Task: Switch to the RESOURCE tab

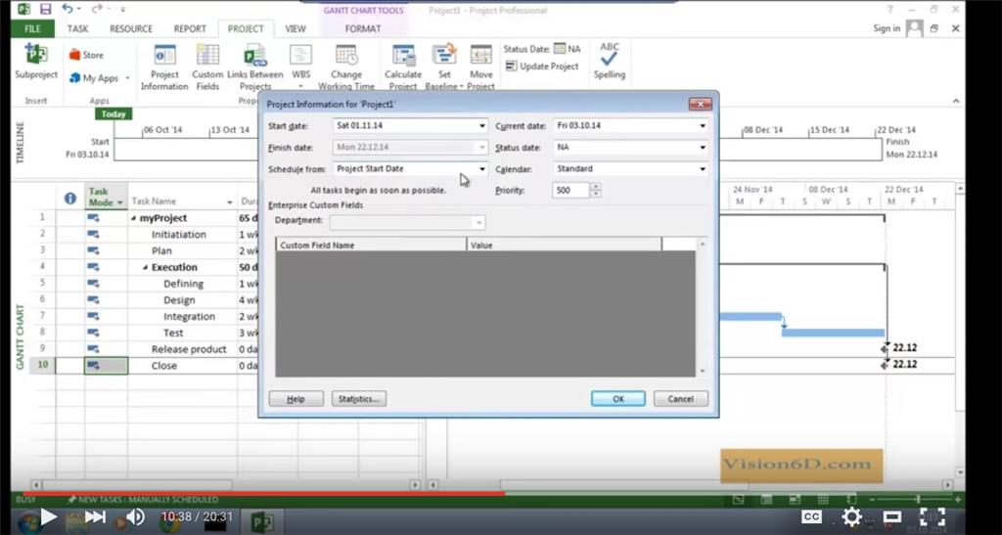Action: pos(131,28)
